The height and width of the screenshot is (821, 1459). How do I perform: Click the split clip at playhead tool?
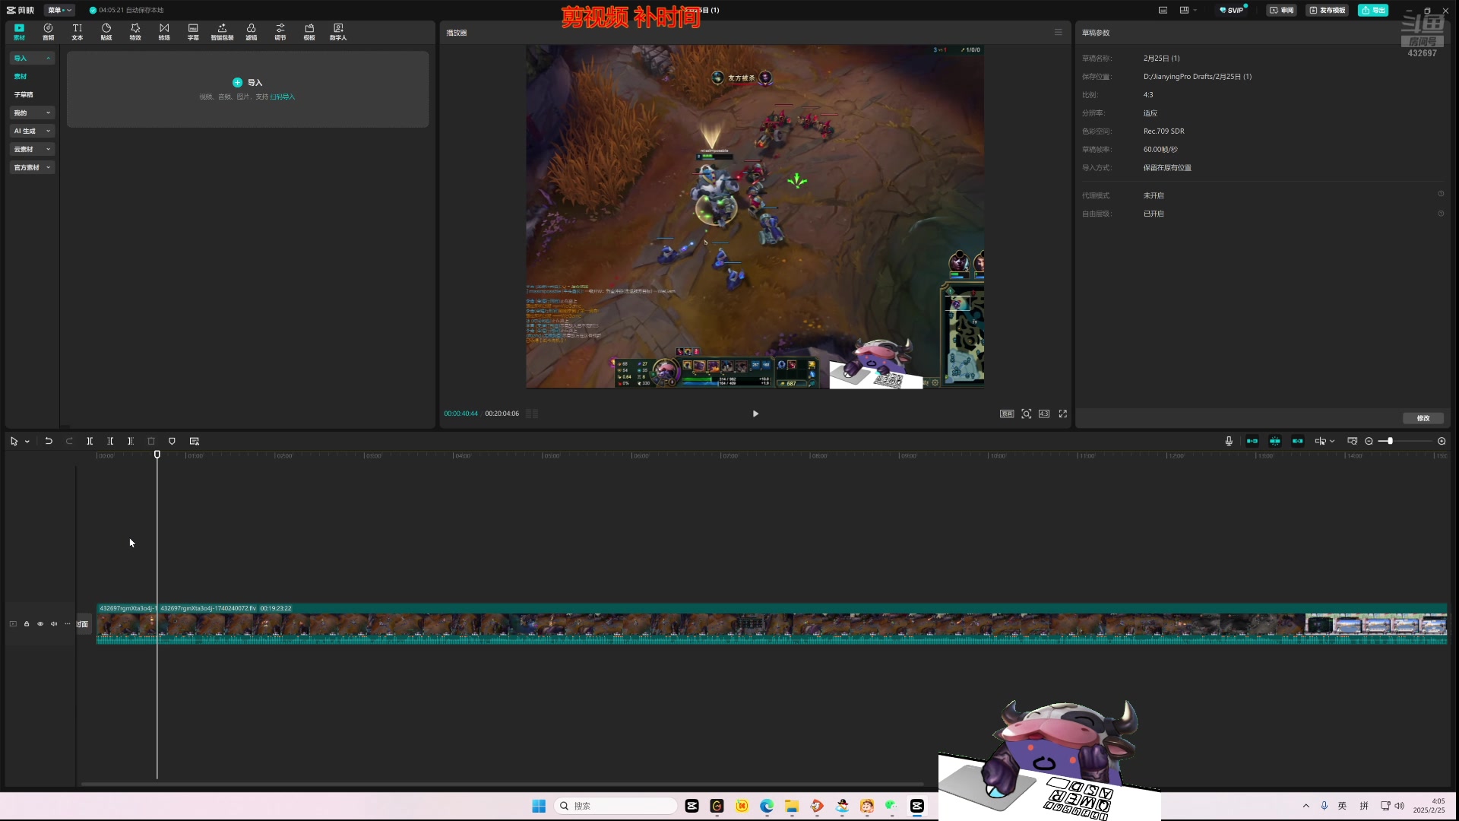pos(90,441)
